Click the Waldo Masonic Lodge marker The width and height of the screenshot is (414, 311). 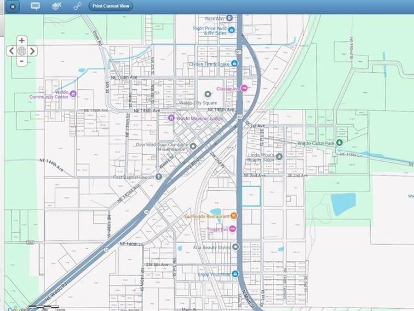point(171,118)
